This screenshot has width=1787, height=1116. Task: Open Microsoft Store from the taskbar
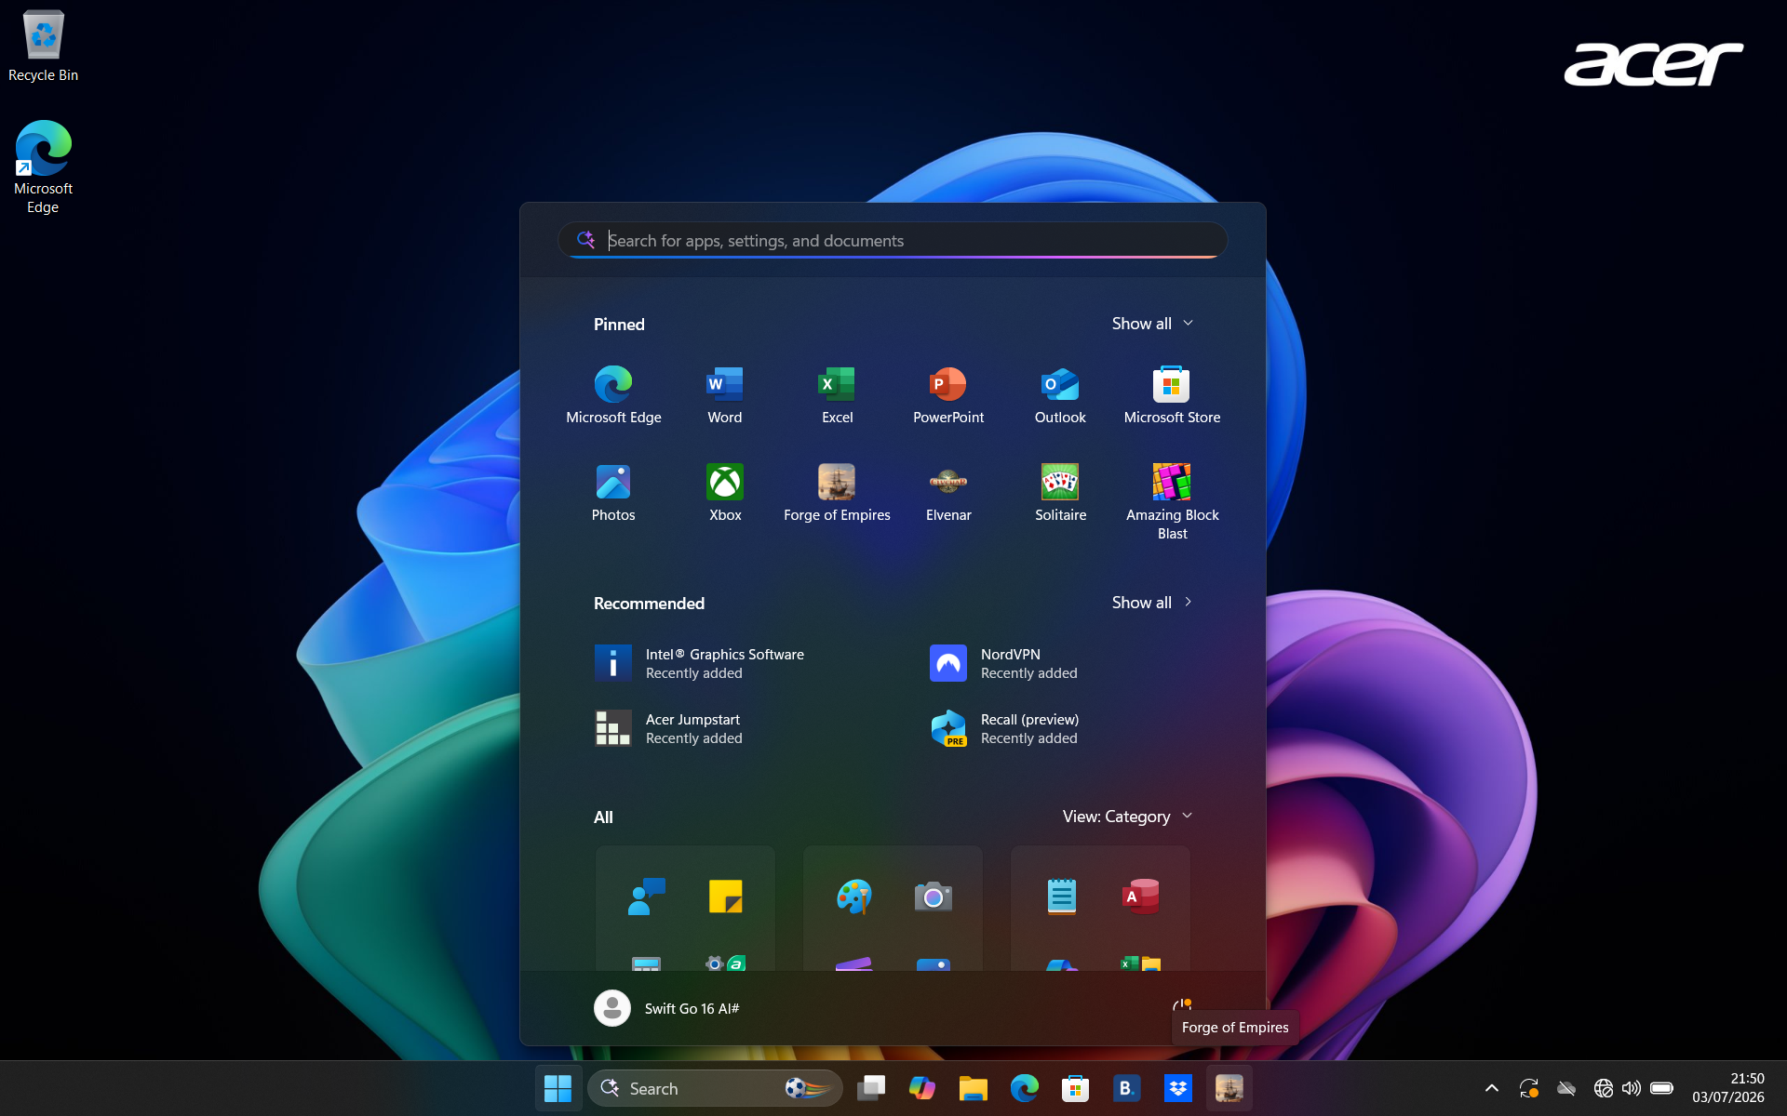coord(1075,1088)
